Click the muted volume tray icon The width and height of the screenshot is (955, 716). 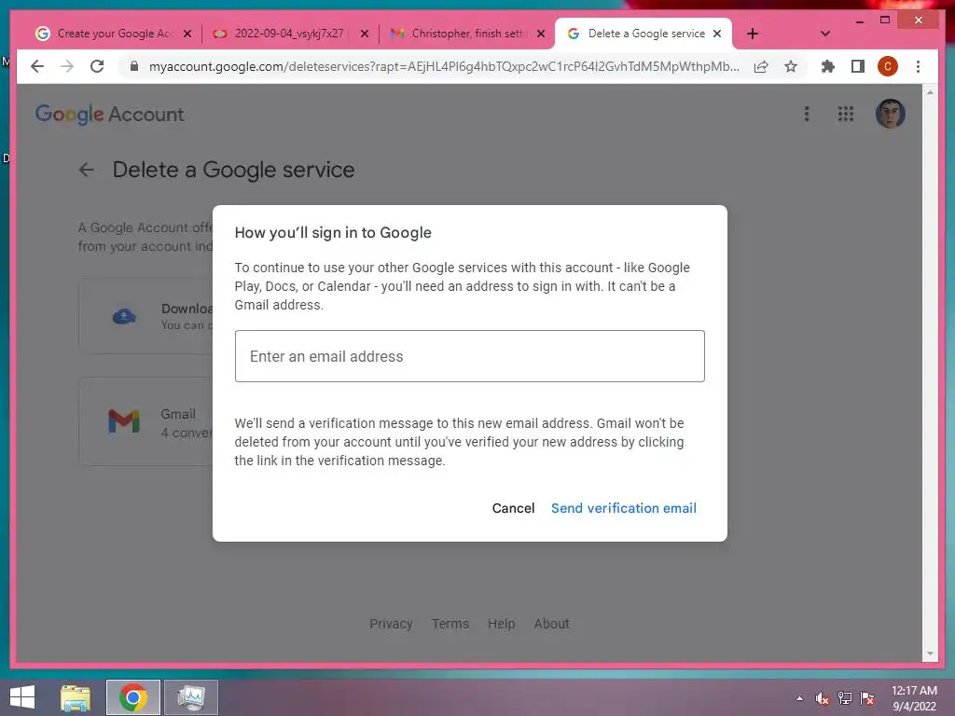822,698
